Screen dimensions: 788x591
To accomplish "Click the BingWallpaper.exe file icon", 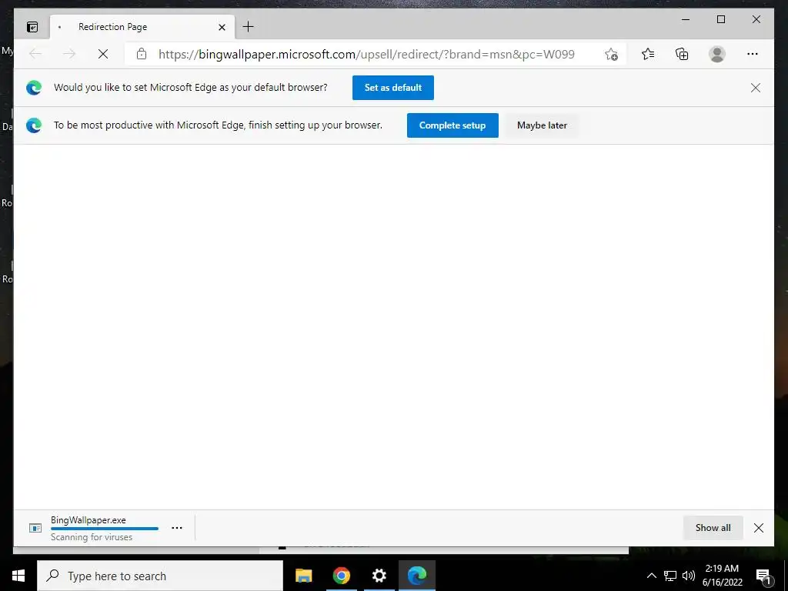I will 35,528.
